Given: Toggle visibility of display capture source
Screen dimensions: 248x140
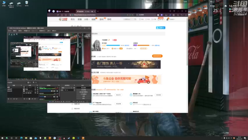Looking at the screenshot, I should [35, 93].
